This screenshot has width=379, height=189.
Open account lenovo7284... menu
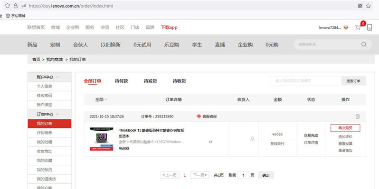330,28
